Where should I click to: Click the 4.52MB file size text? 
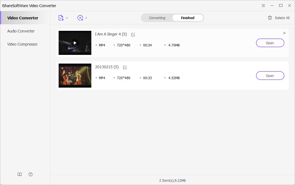point(174,78)
